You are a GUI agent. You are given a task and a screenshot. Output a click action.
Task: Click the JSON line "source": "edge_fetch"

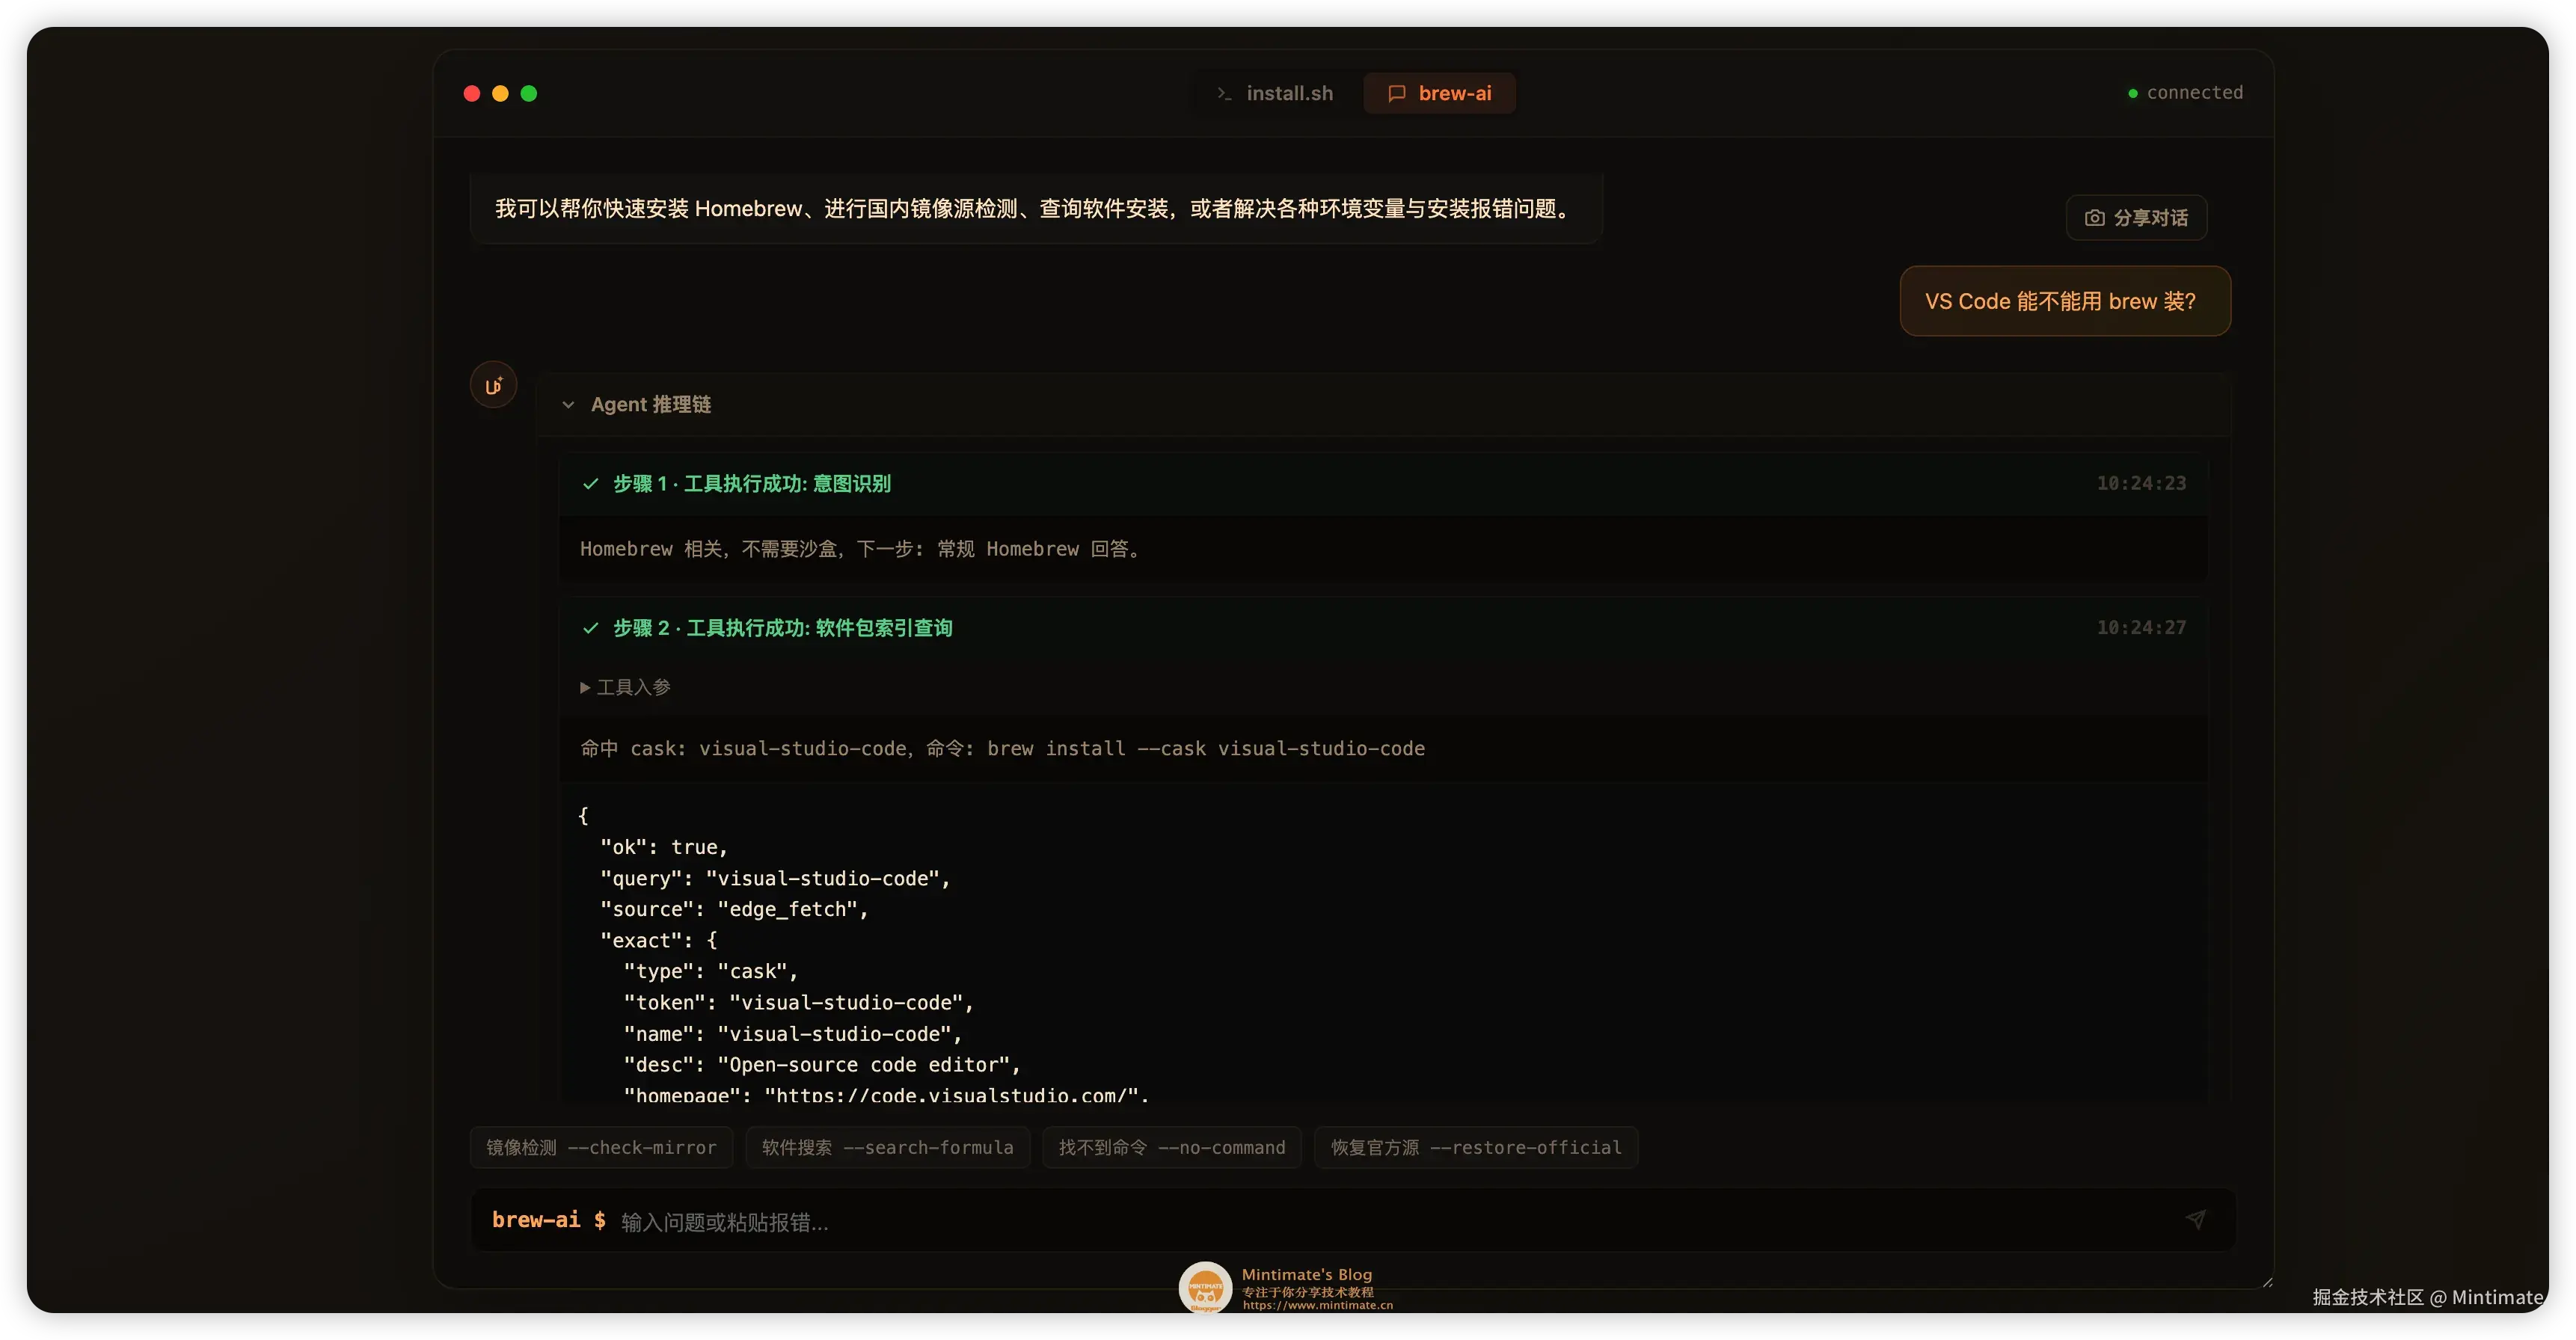(x=734, y=909)
